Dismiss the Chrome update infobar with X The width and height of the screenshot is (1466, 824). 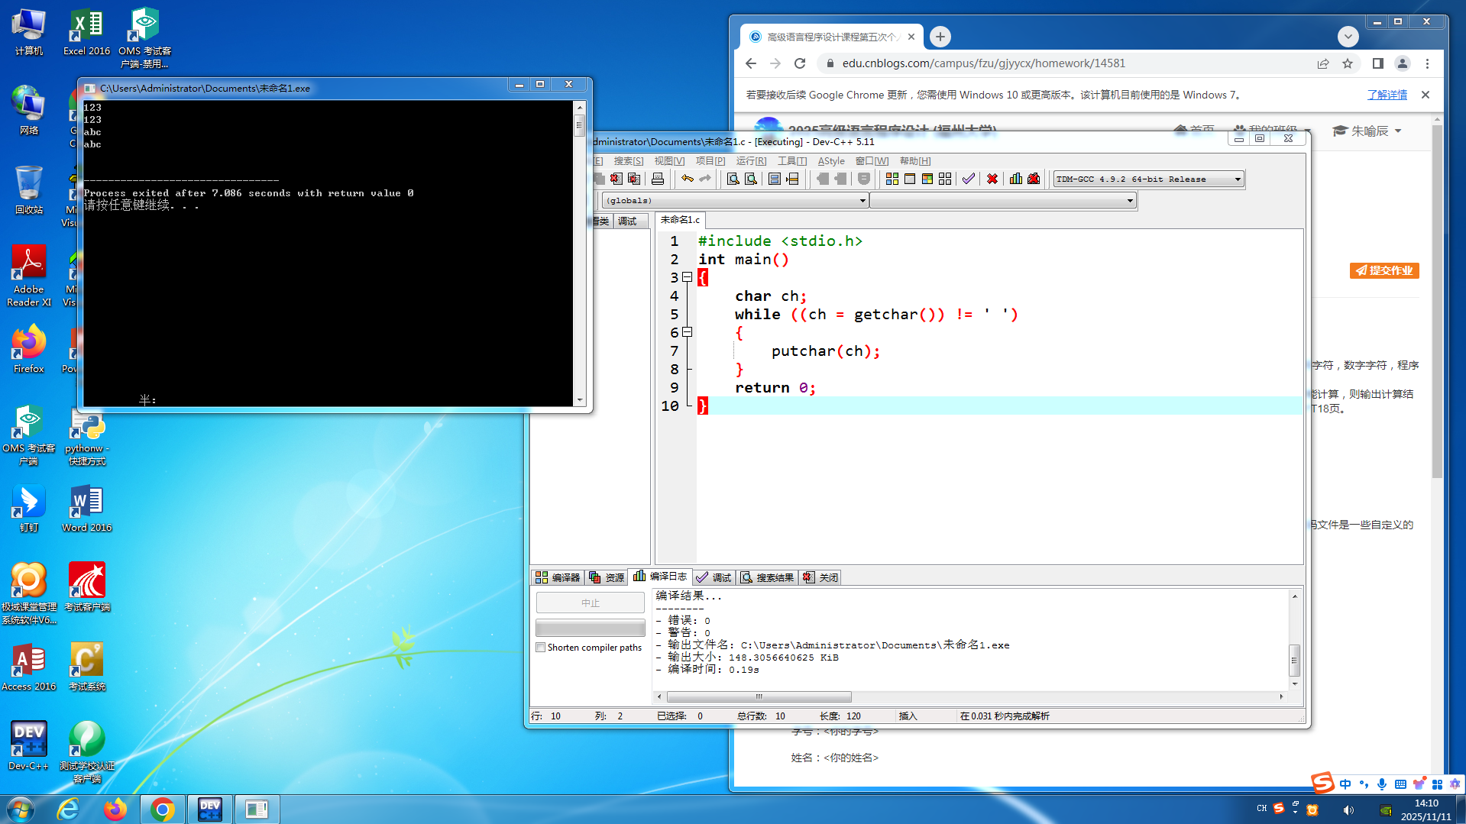[x=1426, y=95]
